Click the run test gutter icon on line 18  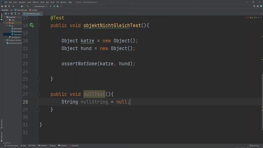32,25
